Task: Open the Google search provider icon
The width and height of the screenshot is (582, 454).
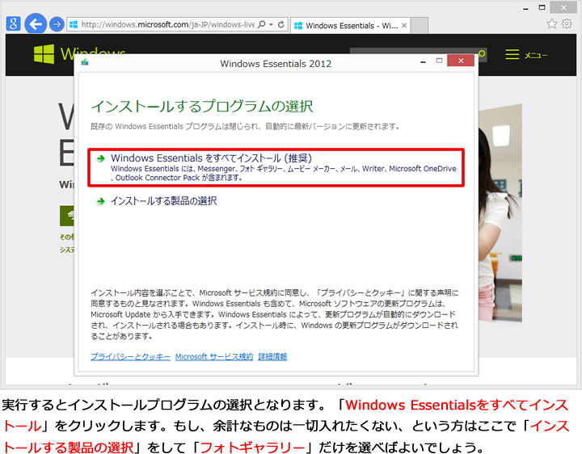Action: [x=13, y=23]
